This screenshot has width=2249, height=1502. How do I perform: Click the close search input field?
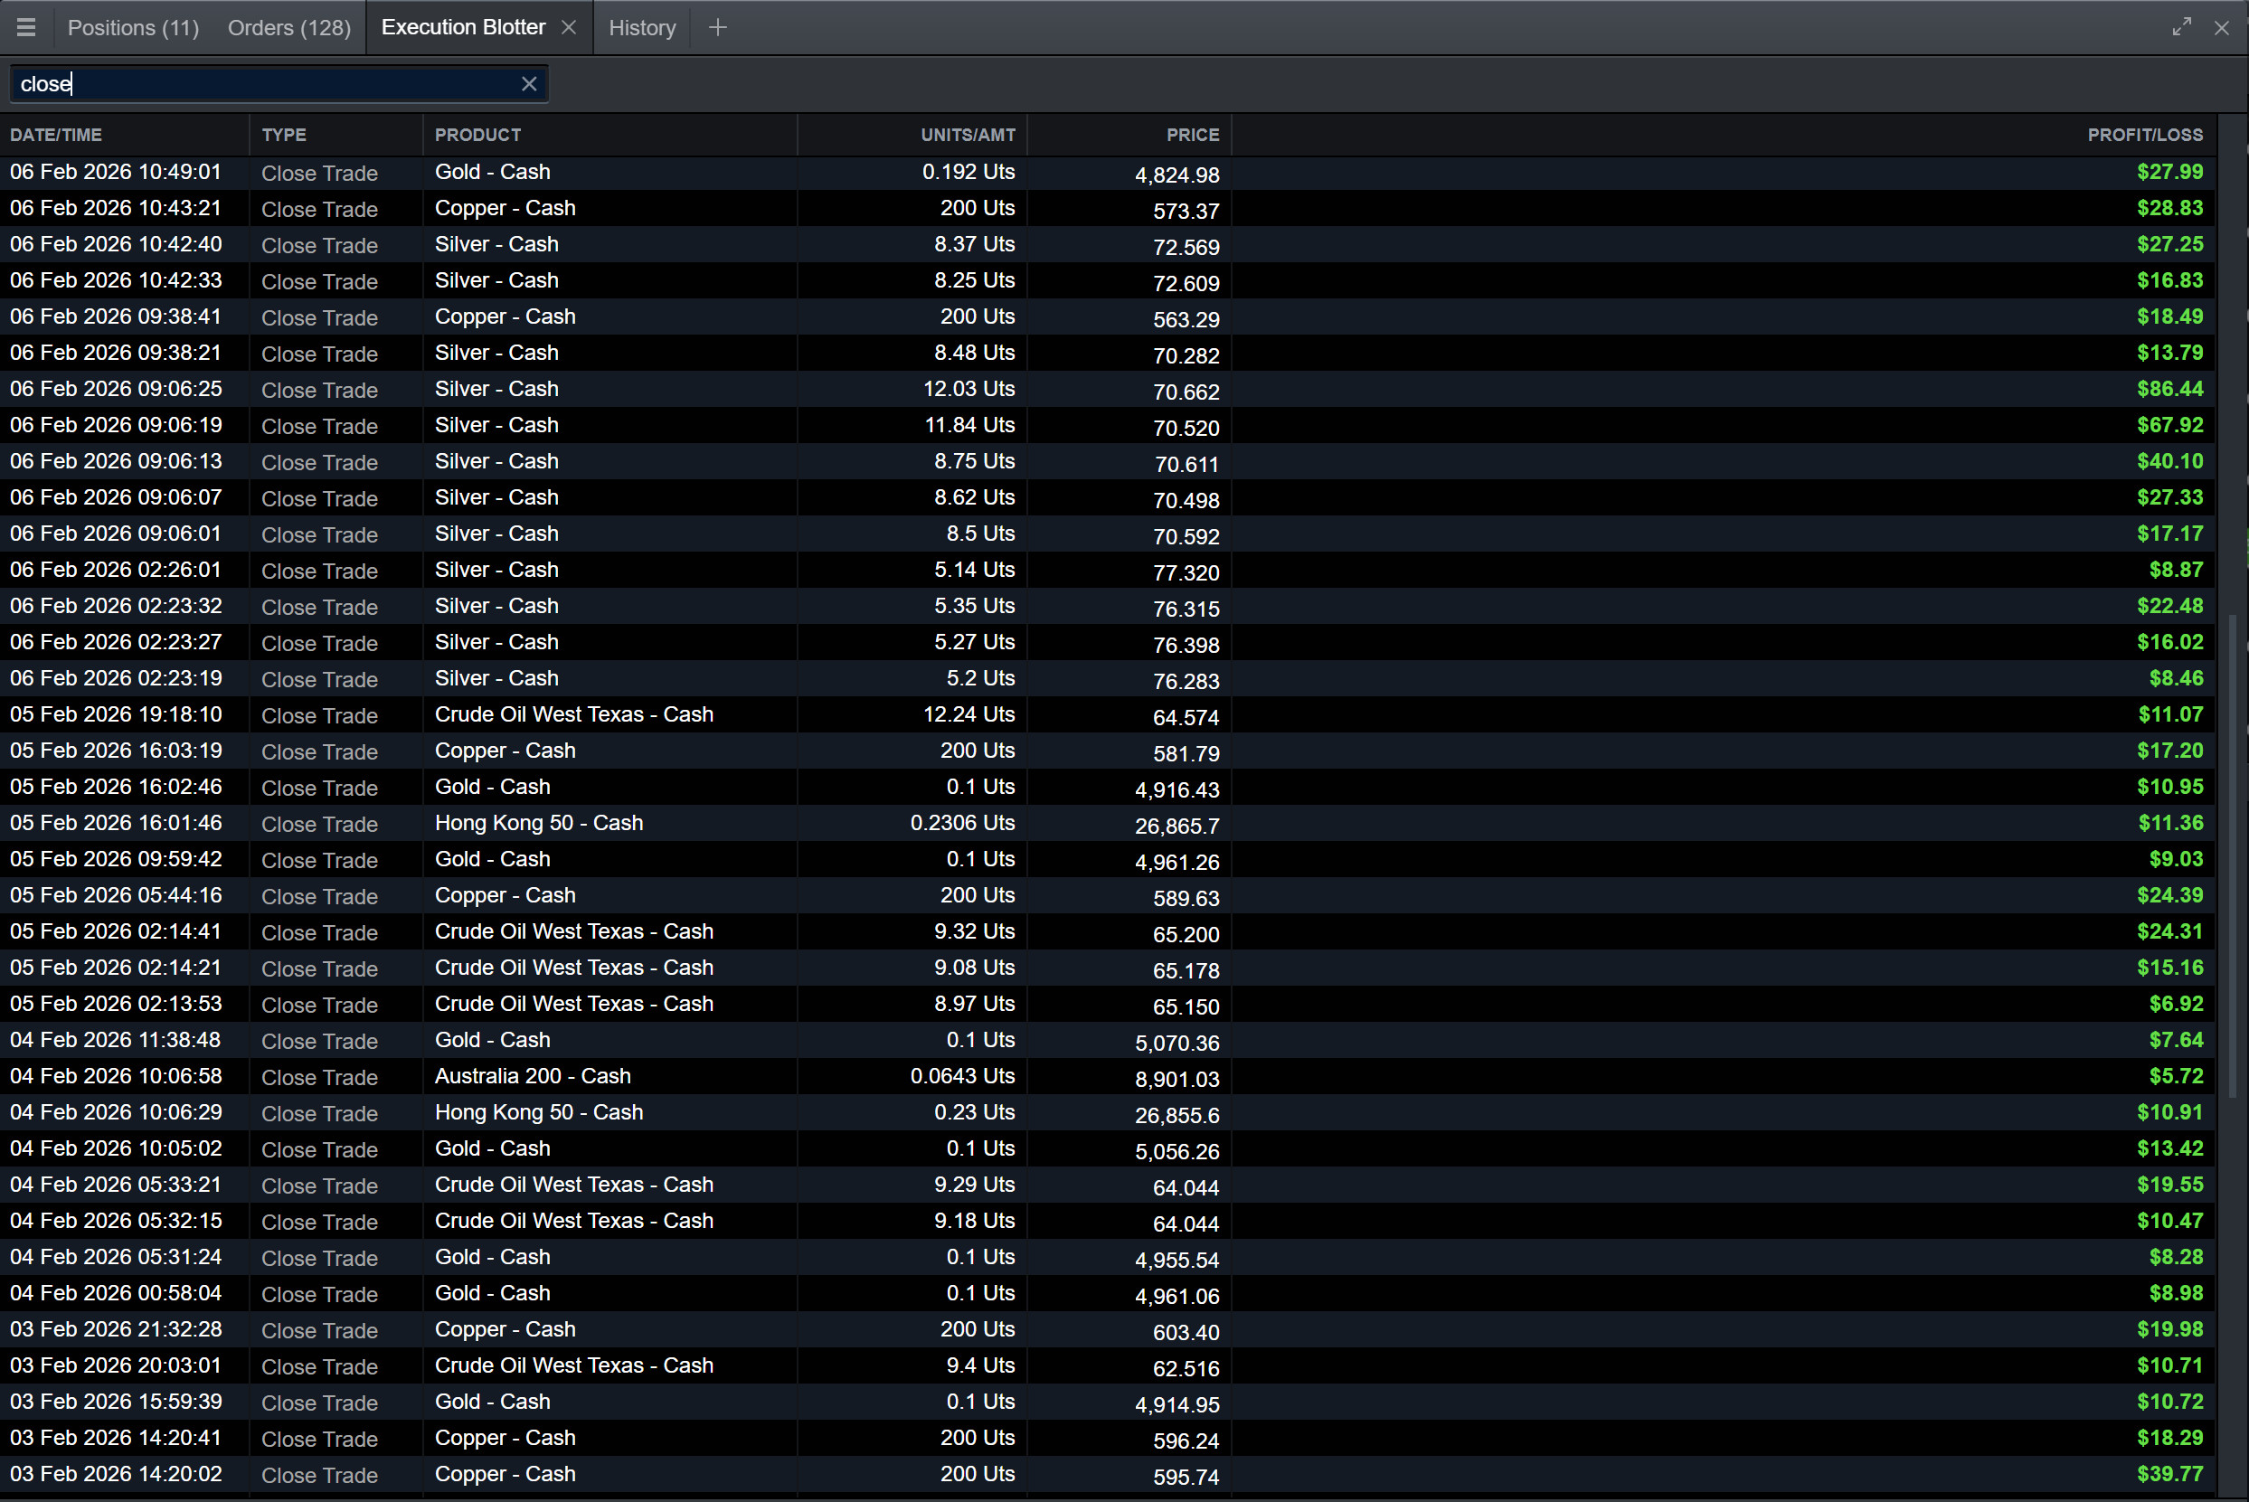click(269, 84)
